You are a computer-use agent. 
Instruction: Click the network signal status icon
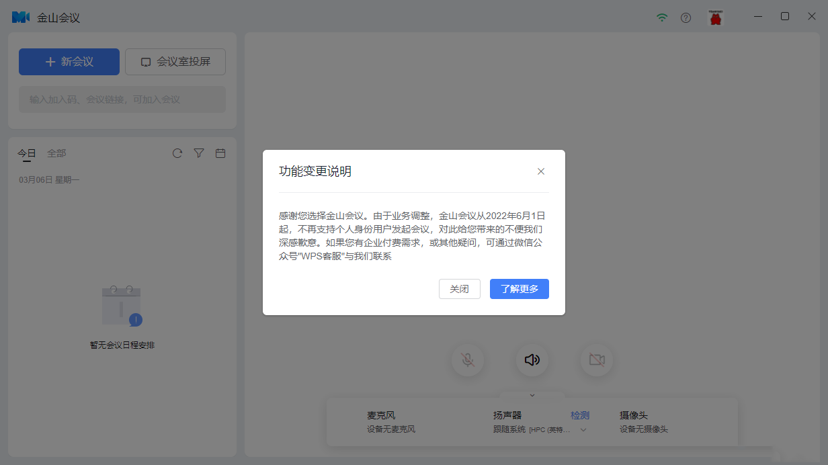coord(662,17)
